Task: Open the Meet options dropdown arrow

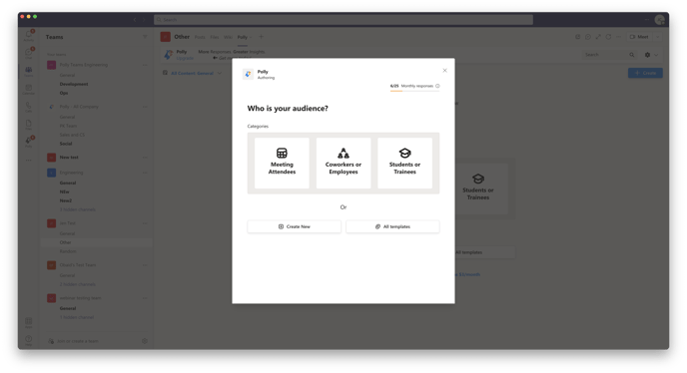Action: (x=657, y=37)
